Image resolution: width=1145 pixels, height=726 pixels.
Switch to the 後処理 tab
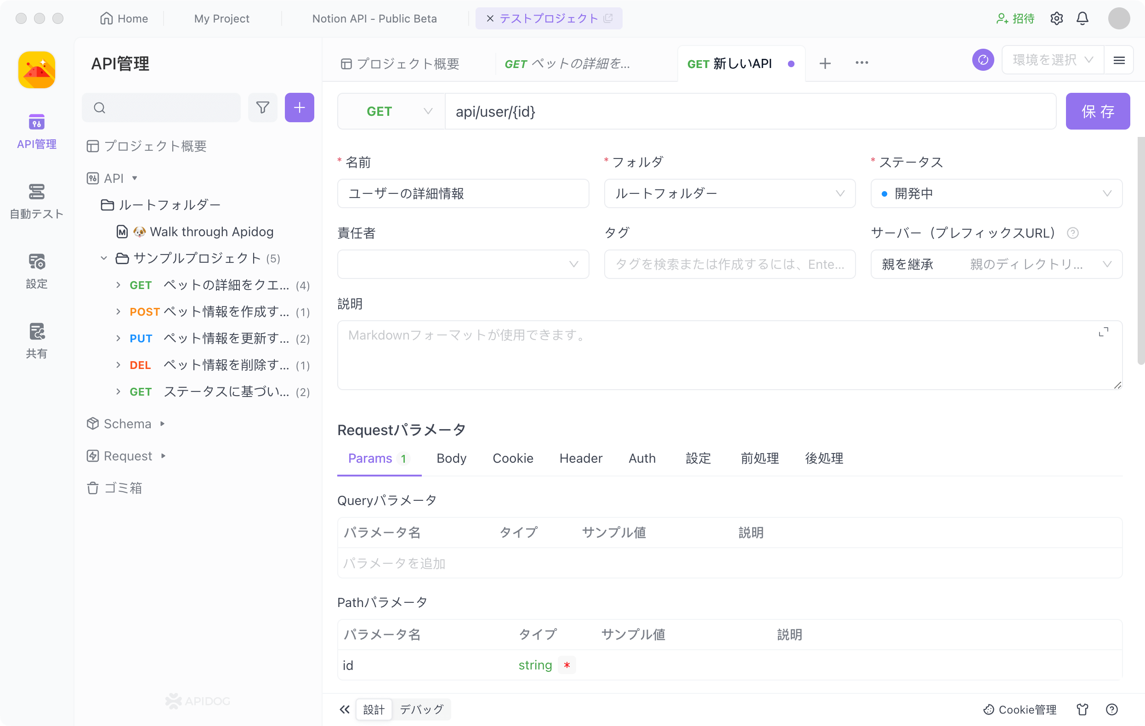[x=824, y=458]
